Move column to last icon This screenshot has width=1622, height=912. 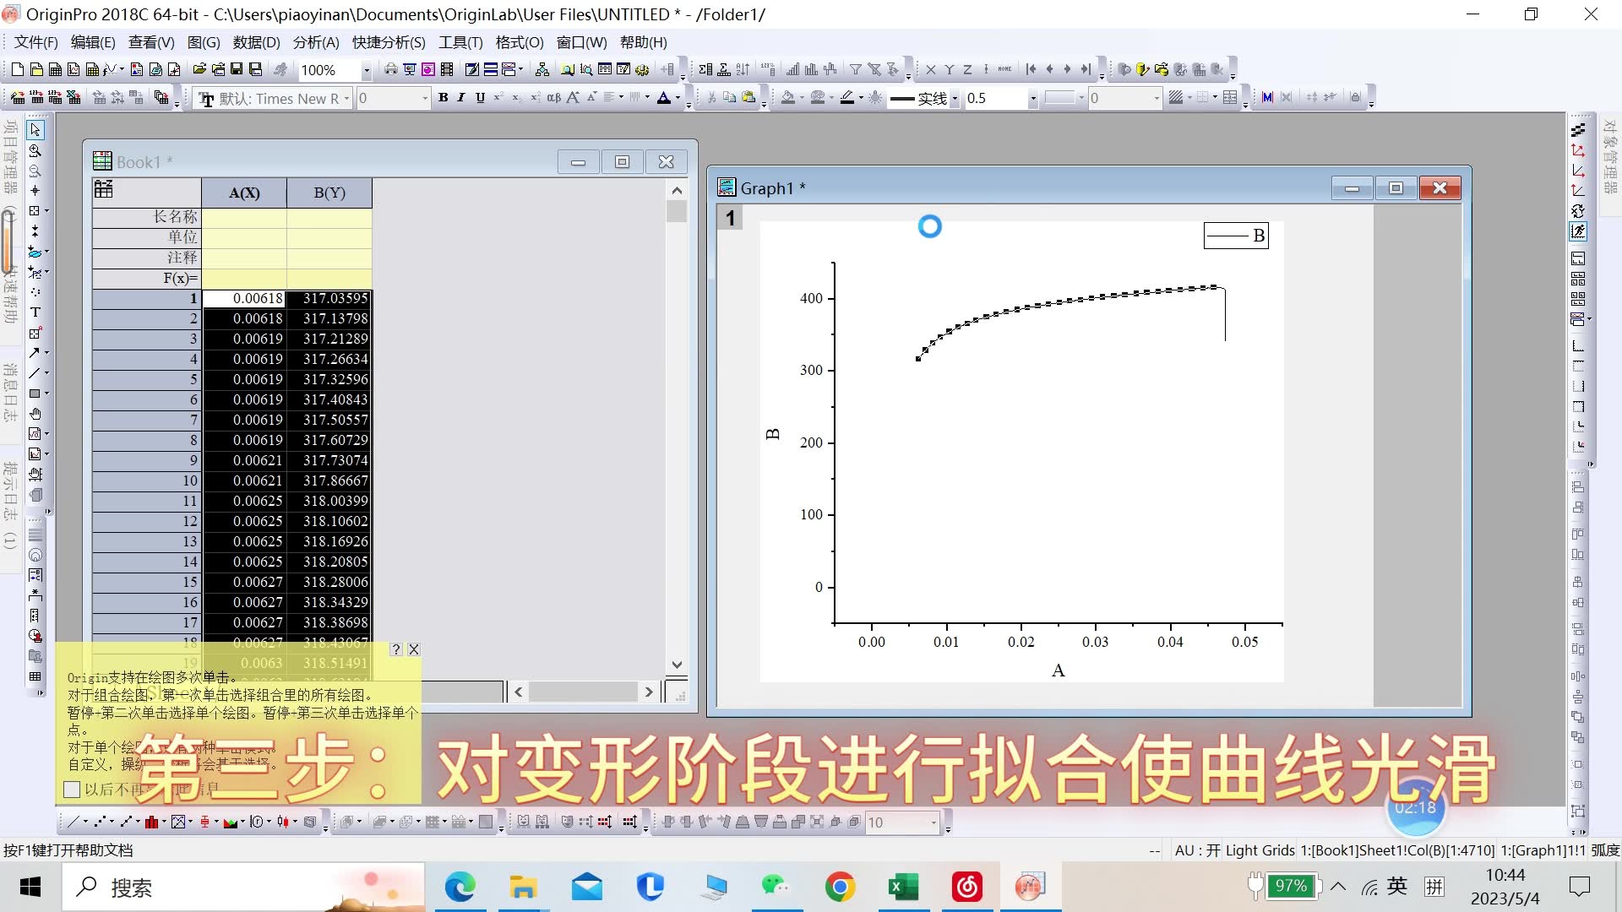[1086, 70]
